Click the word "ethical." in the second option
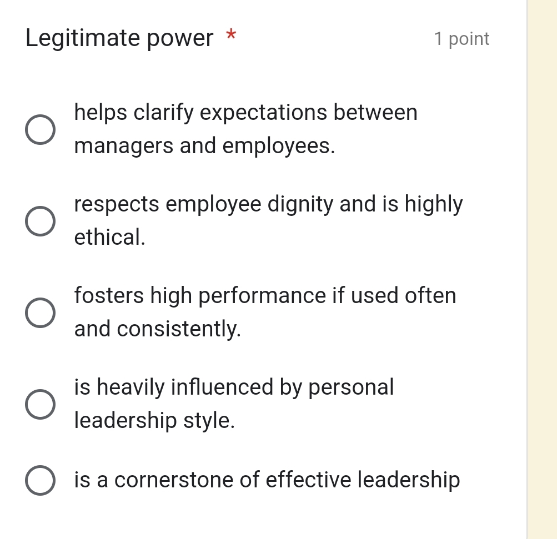Screen dimensions: 557x539 pyautogui.click(x=109, y=237)
